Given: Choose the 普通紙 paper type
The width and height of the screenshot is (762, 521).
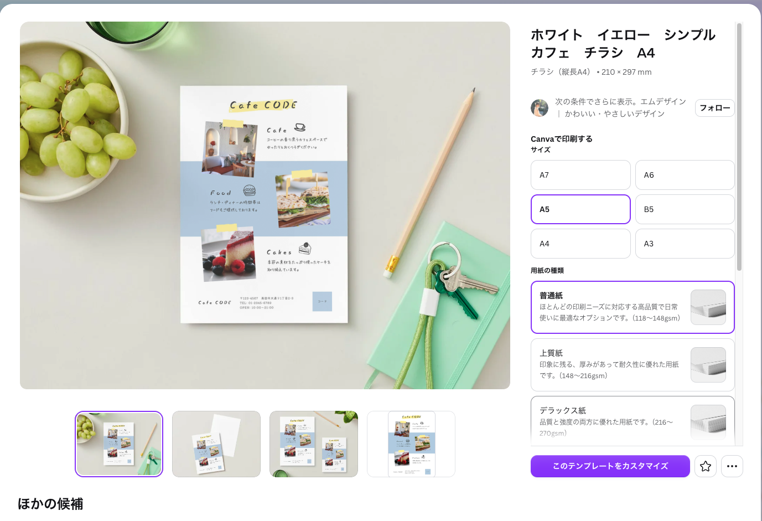Looking at the screenshot, I should click(633, 307).
